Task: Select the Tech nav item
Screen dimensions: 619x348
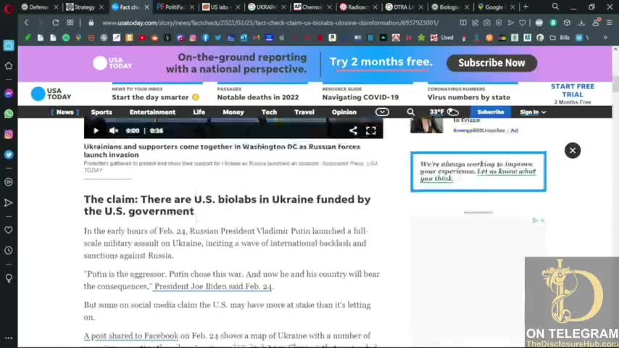Action: pyautogui.click(x=269, y=112)
